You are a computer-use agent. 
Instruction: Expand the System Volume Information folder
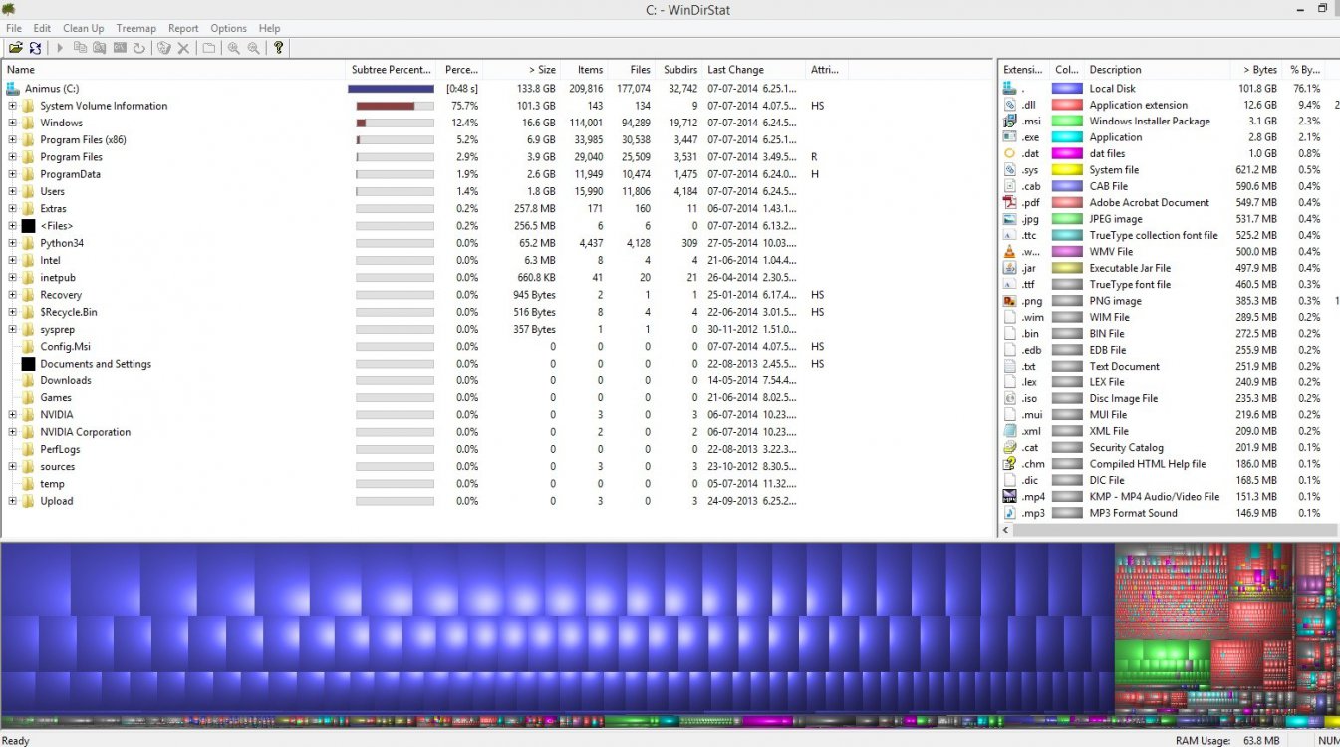tap(12, 106)
